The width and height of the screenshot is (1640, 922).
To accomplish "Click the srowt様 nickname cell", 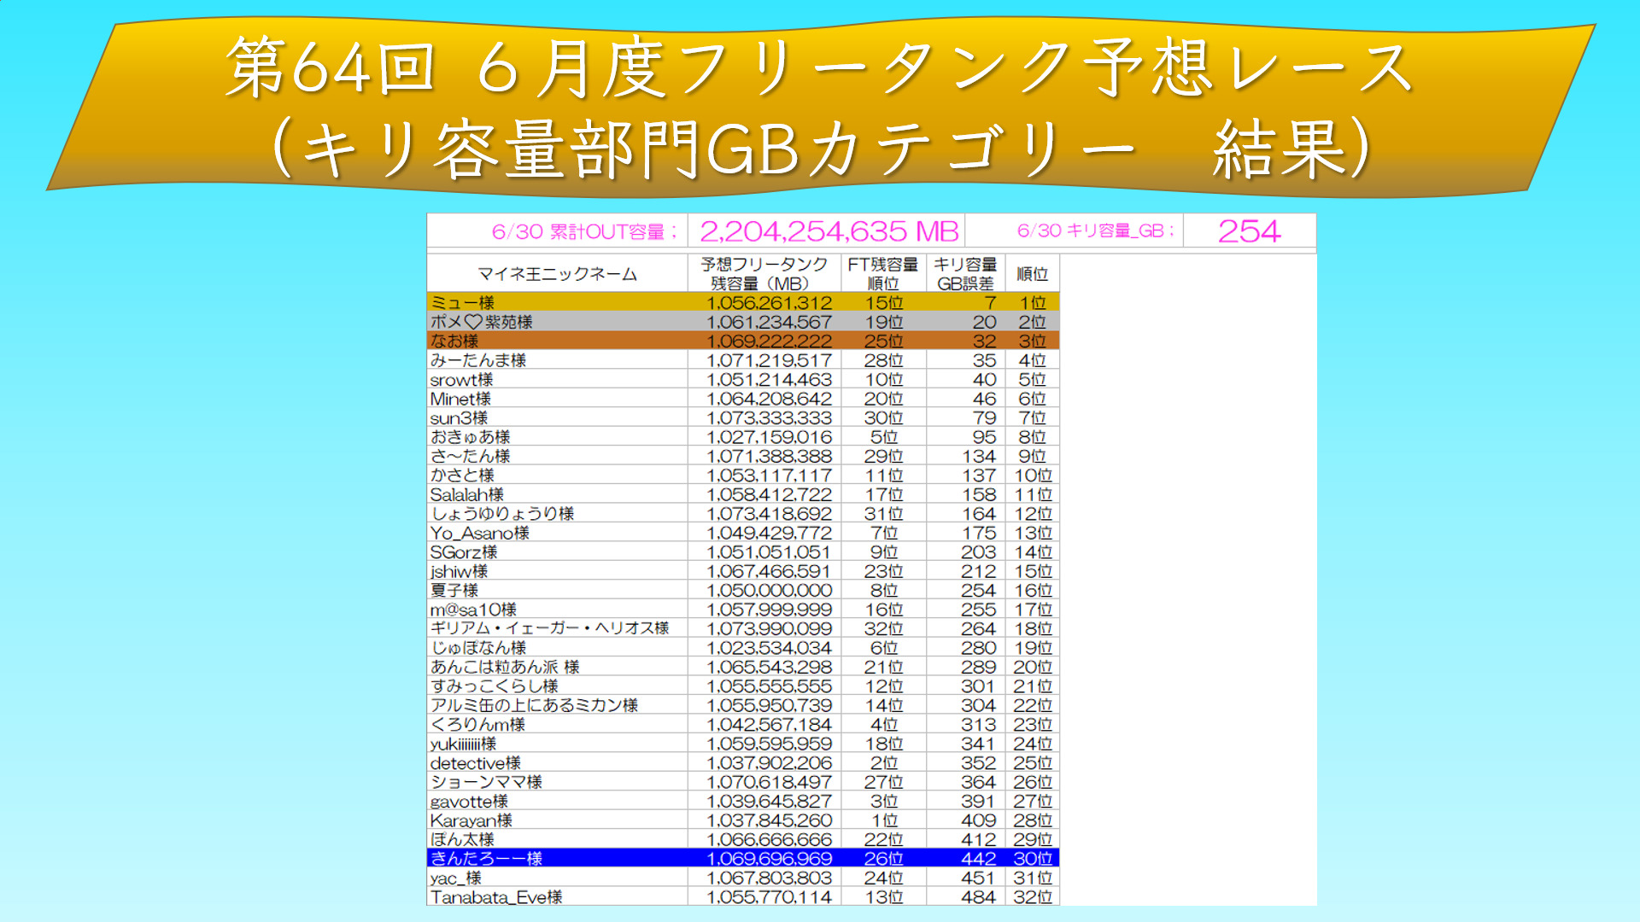I will click(x=462, y=379).
